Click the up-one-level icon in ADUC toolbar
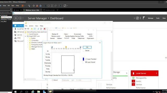The width and height of the screenshot is (167, 93). tap(32, 29)
